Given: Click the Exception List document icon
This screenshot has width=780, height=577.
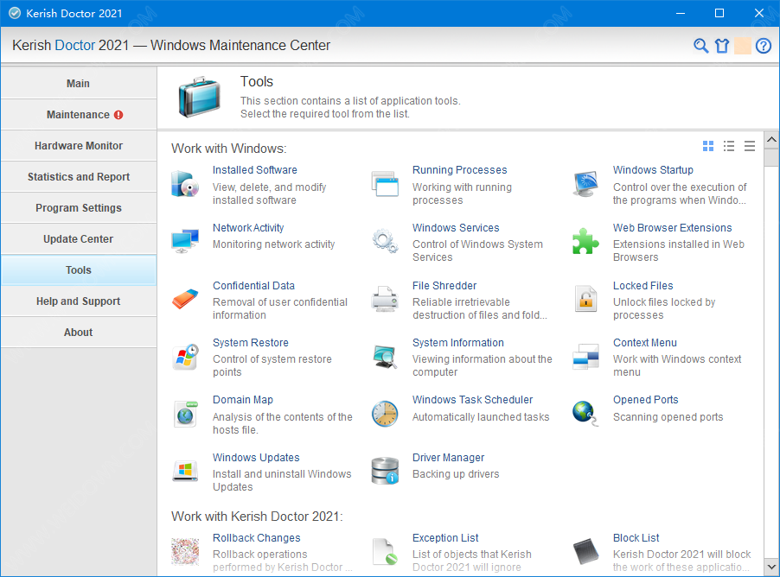Looking at the screenshot, I should point(385,552).
